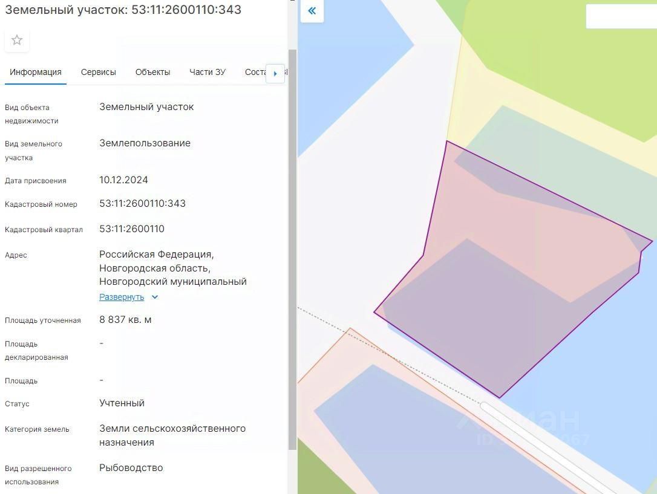Image resolution: width=657 pixels, height=494 pixels.
Task: Switch to the Объекты tab
Action: pyautogui.click(x=152, y=73)
